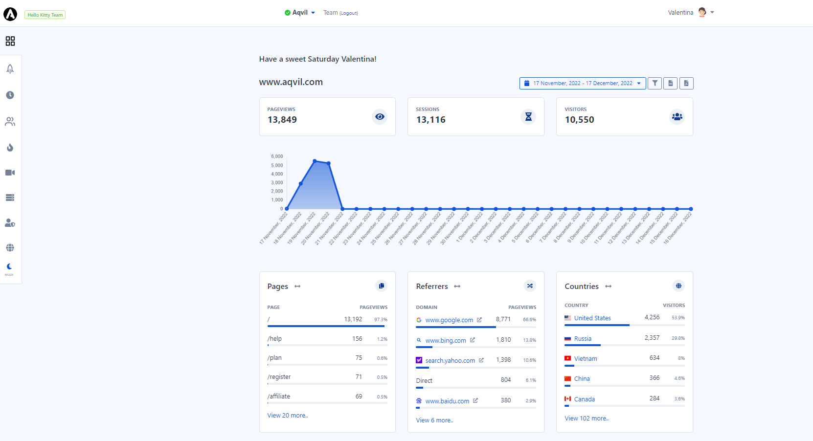Open the Aqvil site selector dropdown
The width and height of the screenshot is (813, 441).
[x=300, y=13]
